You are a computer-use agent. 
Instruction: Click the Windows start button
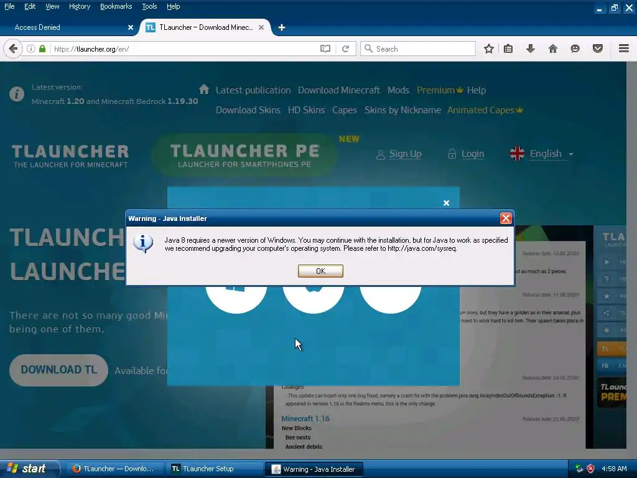click(29, 469)
